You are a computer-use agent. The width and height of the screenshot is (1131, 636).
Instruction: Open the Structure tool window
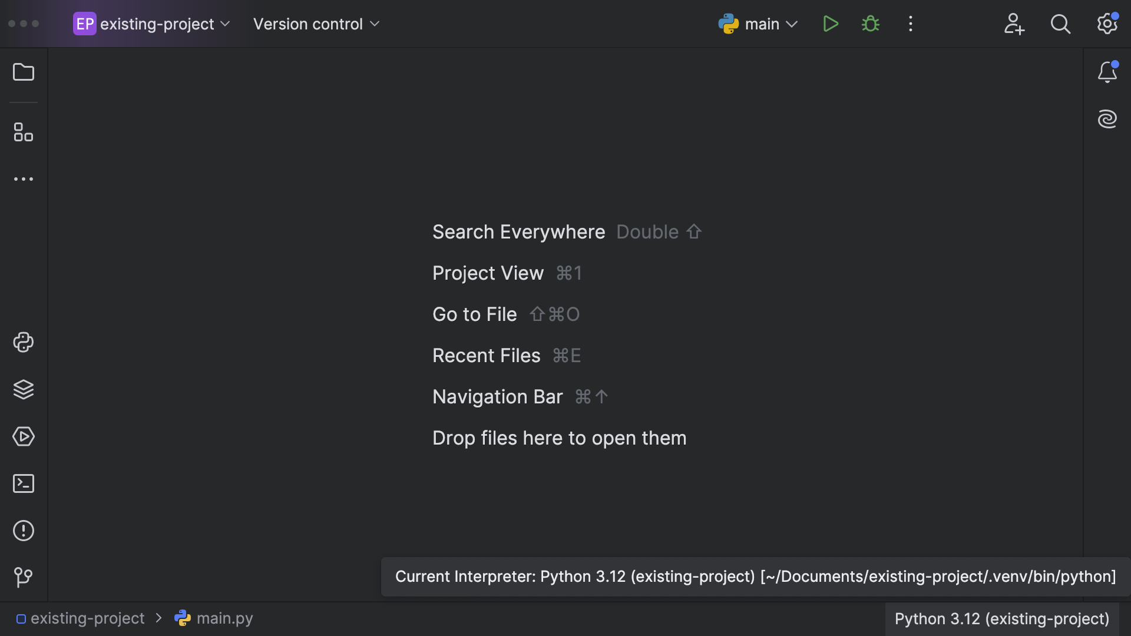coord(24,132)
